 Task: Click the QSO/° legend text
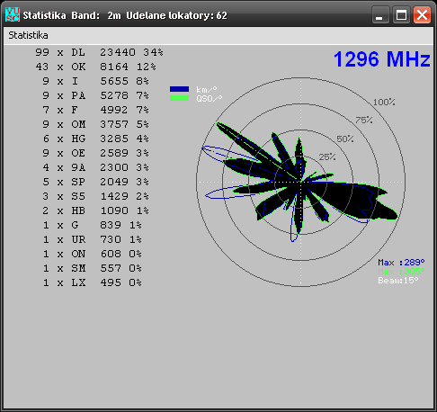coord(210,98)
